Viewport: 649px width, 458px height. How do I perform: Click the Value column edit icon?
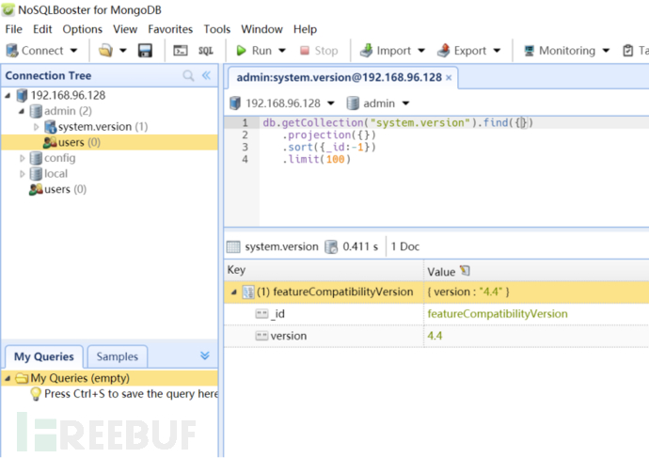pyautogui.click(x=465, y=271)
